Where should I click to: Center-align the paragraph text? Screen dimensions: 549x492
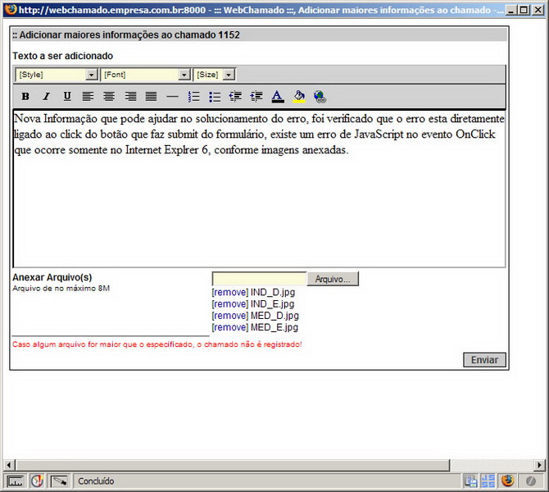109,97
